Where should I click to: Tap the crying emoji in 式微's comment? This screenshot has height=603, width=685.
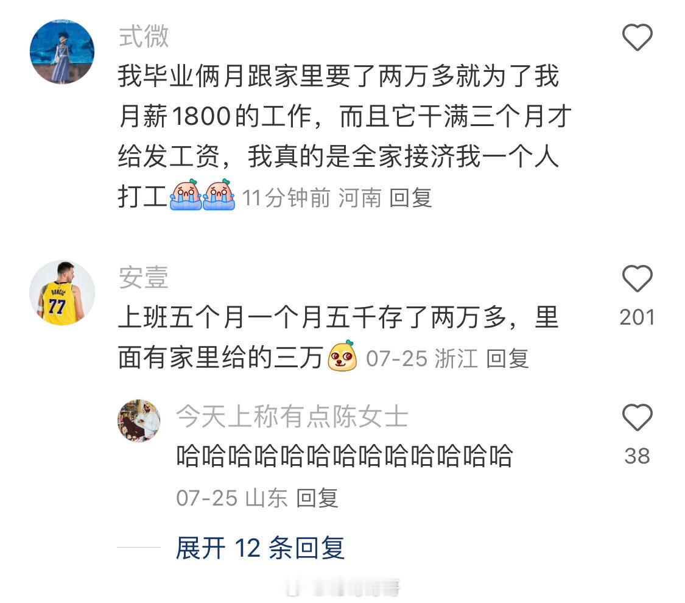(185, 194)
